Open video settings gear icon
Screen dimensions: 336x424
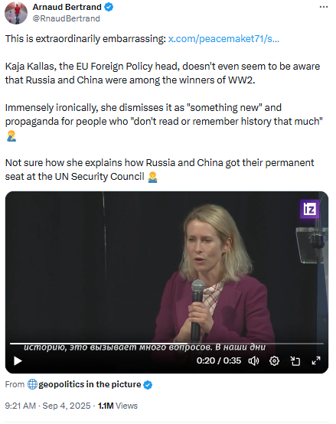pos(274,360)
